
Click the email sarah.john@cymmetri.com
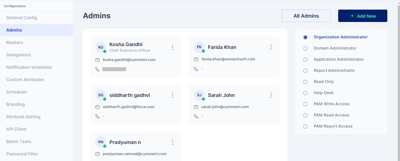[225, 107]
